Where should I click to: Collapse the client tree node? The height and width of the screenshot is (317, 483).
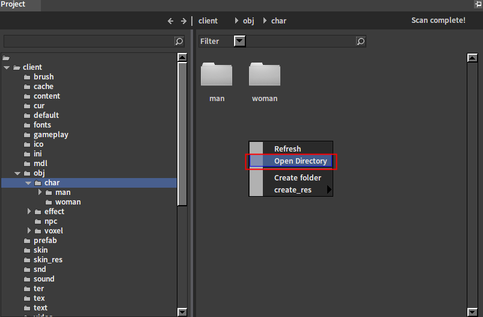[7, 67]
